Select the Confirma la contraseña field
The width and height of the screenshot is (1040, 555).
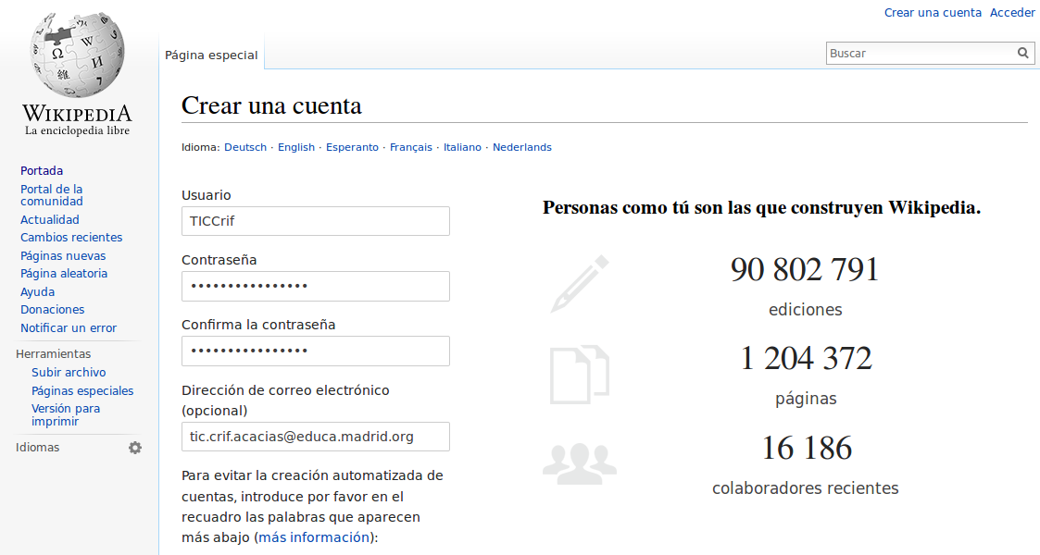(316, 351)
